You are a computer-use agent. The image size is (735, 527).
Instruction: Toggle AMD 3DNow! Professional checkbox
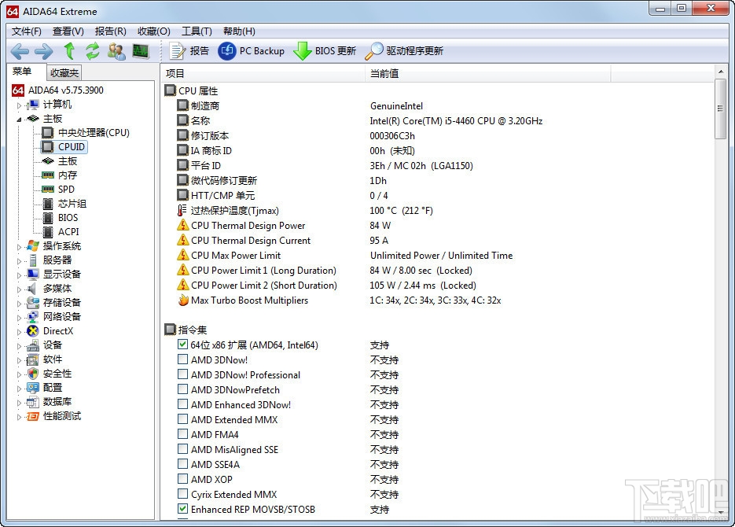[183, 374]
